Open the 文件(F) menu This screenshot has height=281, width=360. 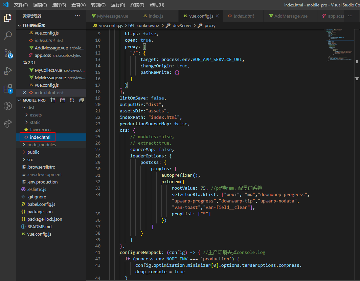coord(21,5)
